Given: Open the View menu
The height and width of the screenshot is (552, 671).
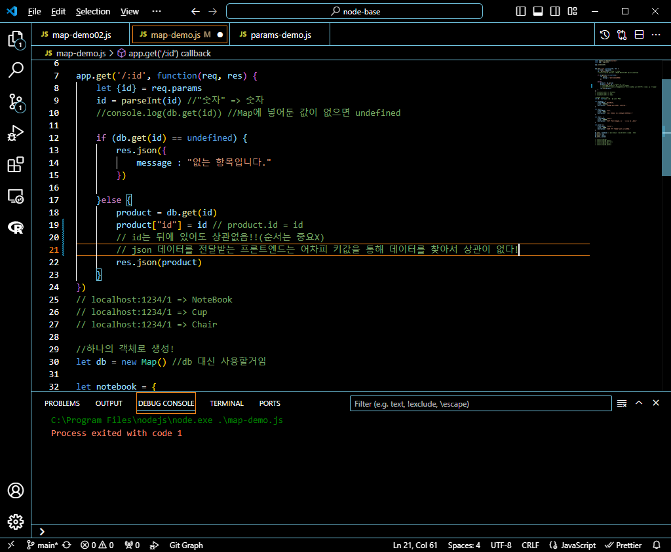Looking at the screenshot, I should (130, 12).
